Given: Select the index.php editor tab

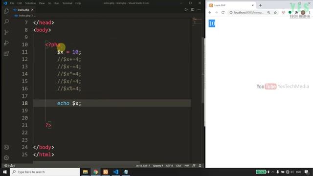Looking at the screenshot, I should click(23, 10).
